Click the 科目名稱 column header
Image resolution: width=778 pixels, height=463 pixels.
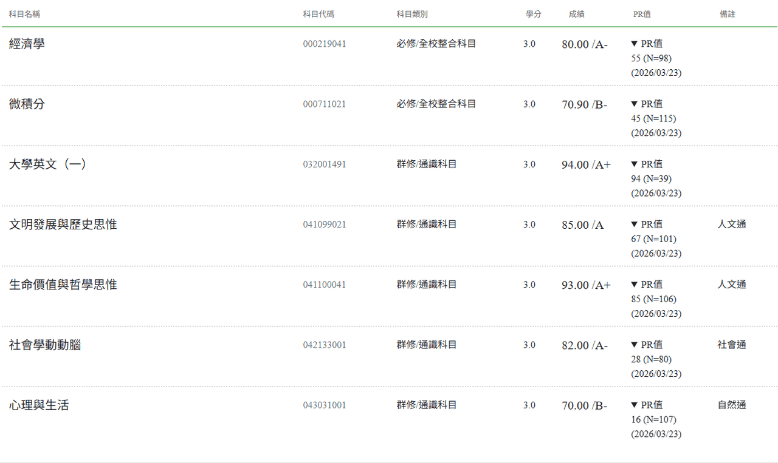pyautogui.click(x=24, y=14)
